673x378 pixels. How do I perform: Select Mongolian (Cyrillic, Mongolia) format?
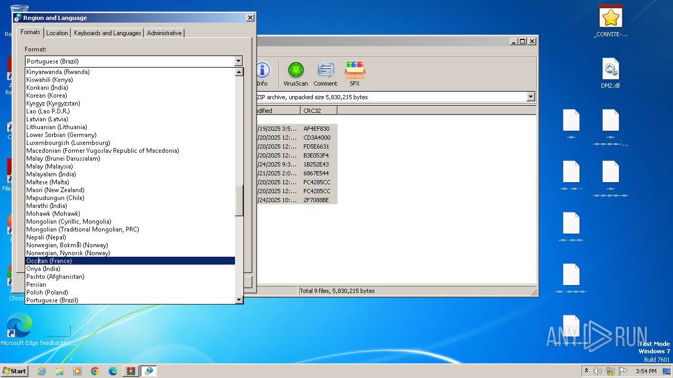(130, 222)
